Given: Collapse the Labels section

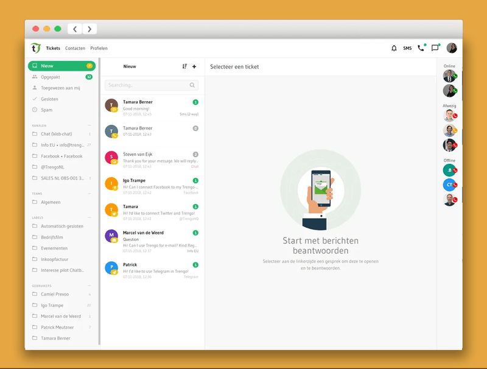Looking at the screenshot, I should (x=89, y=217).
